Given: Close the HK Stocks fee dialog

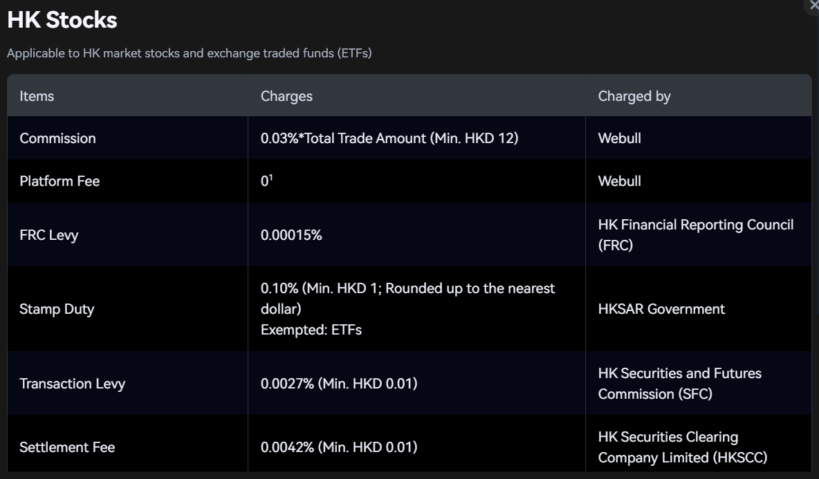Looking at the screenshot, I should click(813, 5).
